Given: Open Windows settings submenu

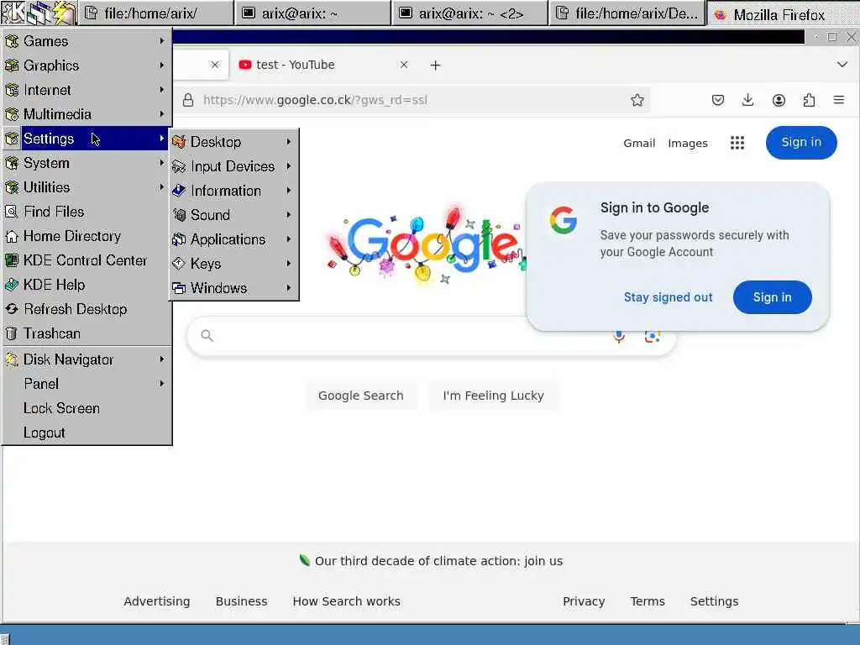Looking at the screenshot, I should (x=234, y=288).
